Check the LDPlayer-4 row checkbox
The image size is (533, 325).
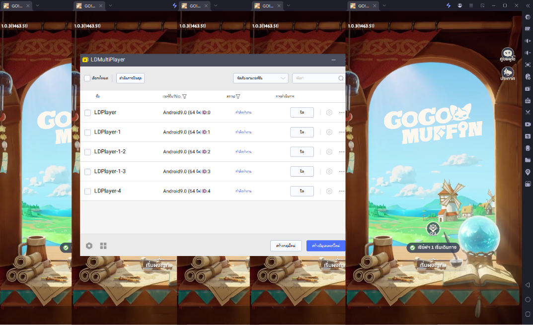tap(87, 192)
